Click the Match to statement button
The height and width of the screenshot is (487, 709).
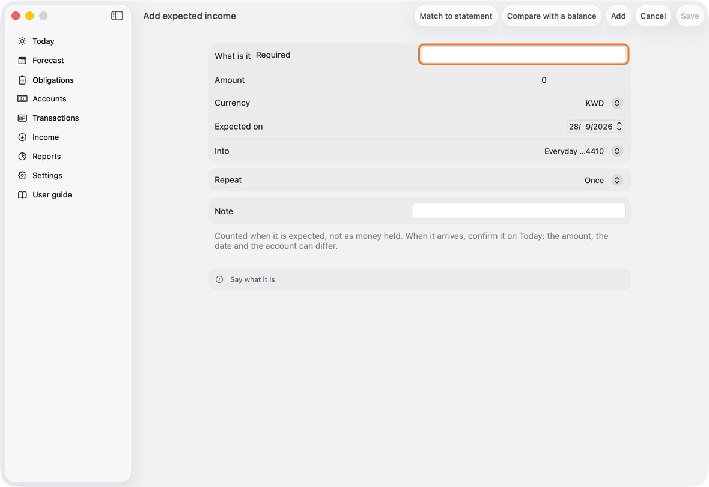(x=456, y=16)
